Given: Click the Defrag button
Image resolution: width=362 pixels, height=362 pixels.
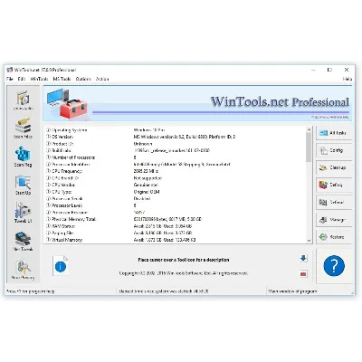Looking at the screenshot, I should (334, 185).
